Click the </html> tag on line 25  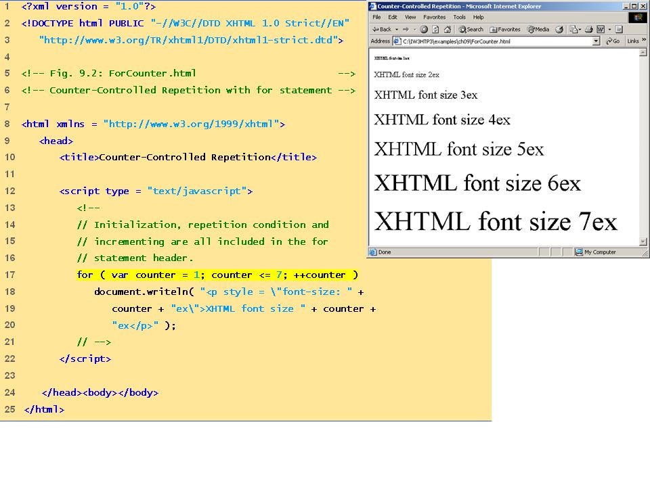point(45,410)
